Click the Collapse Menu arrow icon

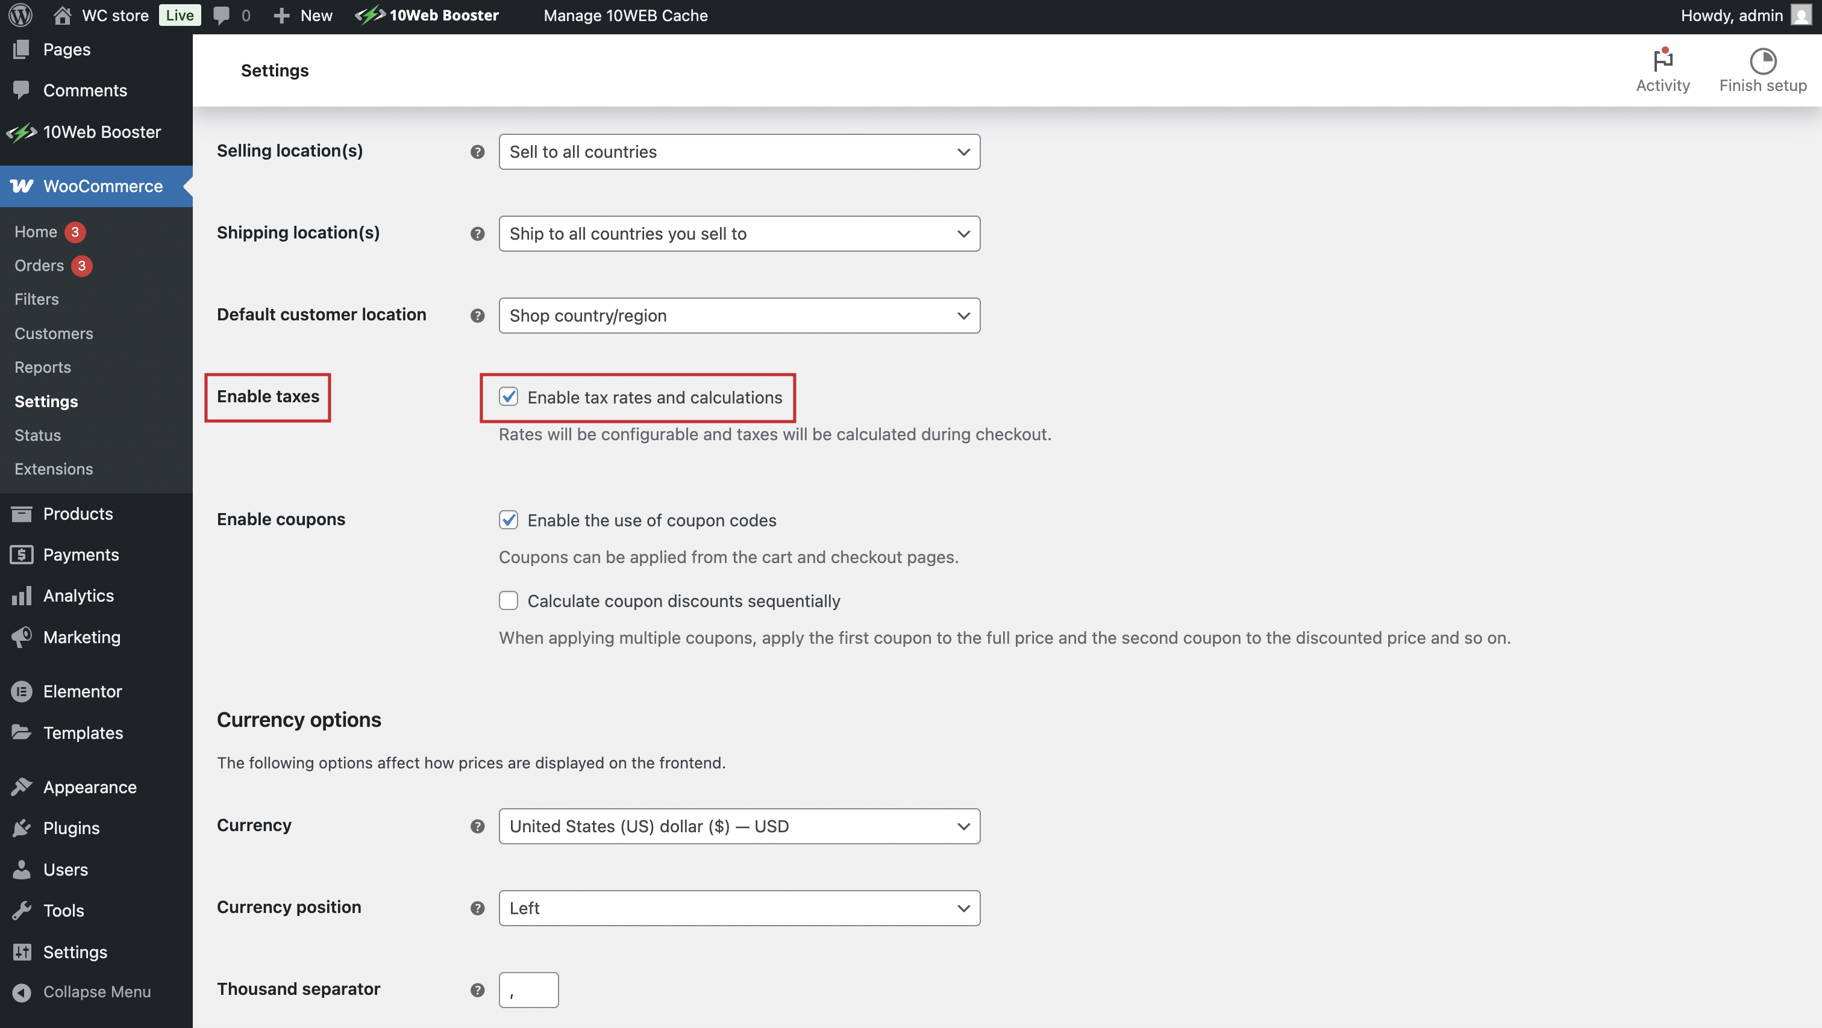tap(22, 992)
